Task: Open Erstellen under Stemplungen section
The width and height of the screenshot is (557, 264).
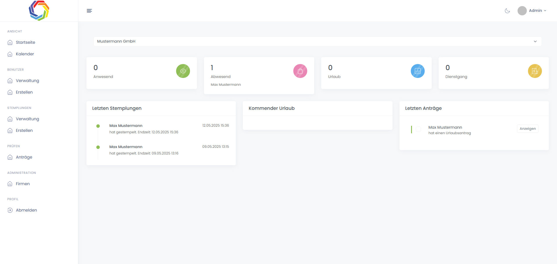Action: [x=24, y=130]
